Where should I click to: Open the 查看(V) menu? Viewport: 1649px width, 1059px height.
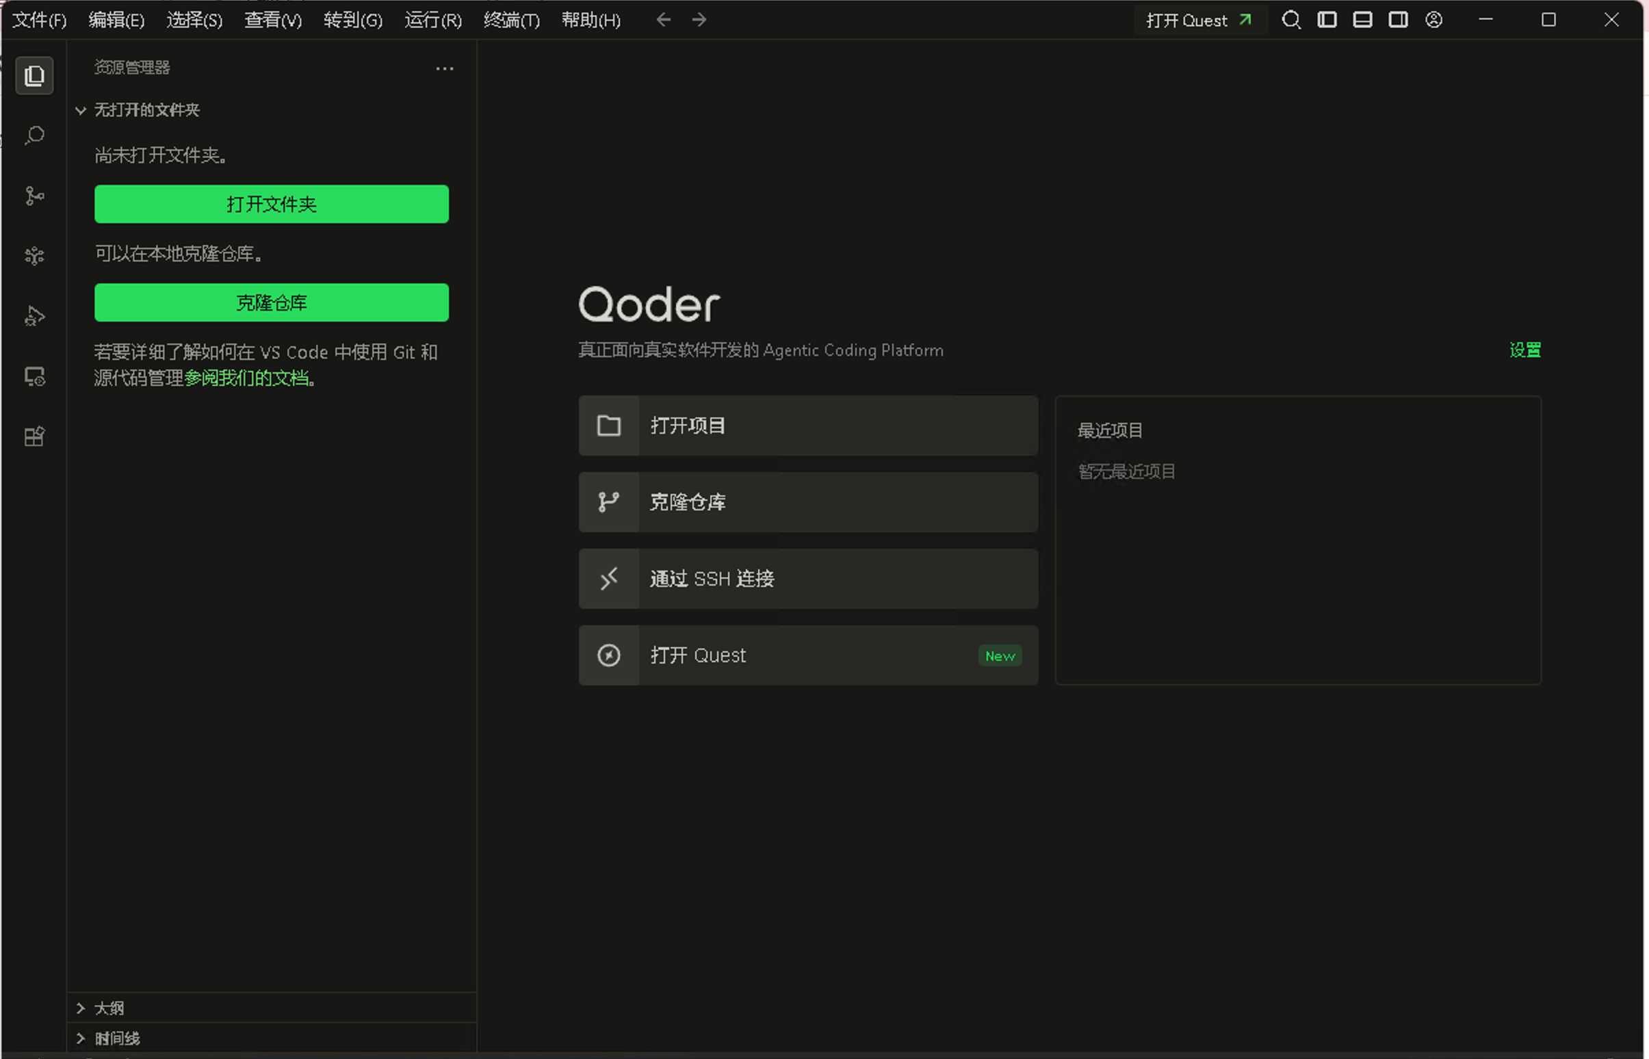point(273,20)
